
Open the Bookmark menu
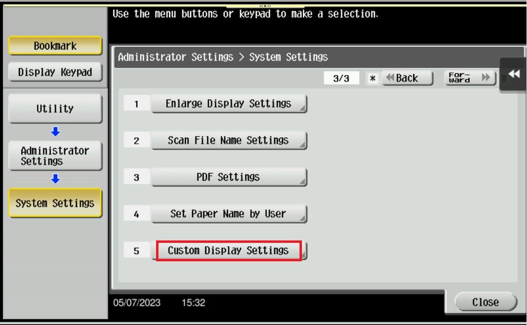55,45
